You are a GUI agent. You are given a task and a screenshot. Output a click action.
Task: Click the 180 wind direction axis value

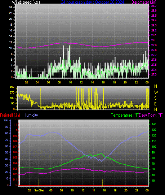(12, 98)
